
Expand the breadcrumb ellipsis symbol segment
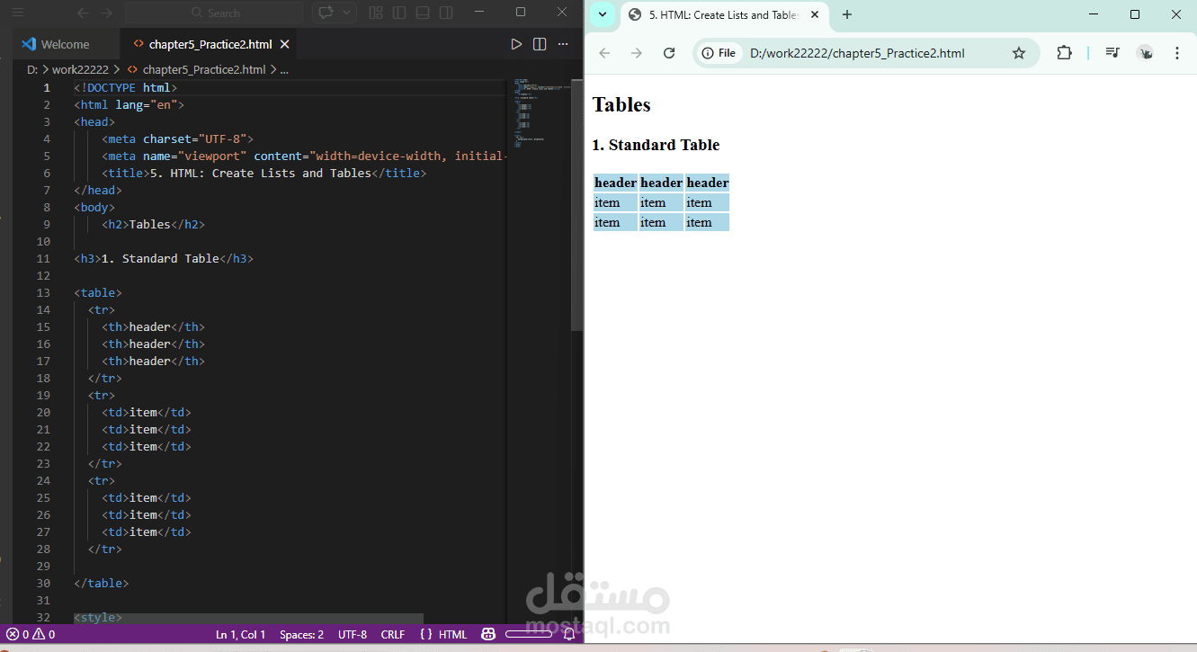point(284,69)
